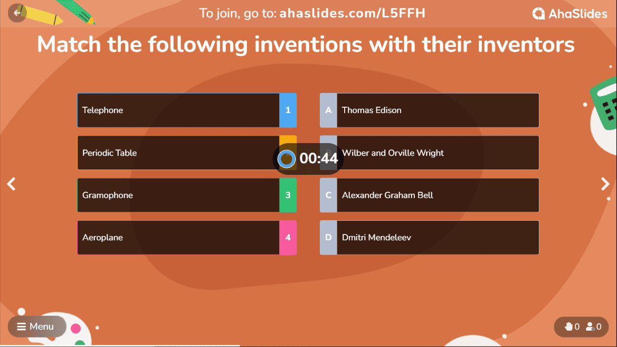Viewport: 617px width, 347px height.
Task: Click the hamburger icon in Menu
Action: tap(21, 326)
